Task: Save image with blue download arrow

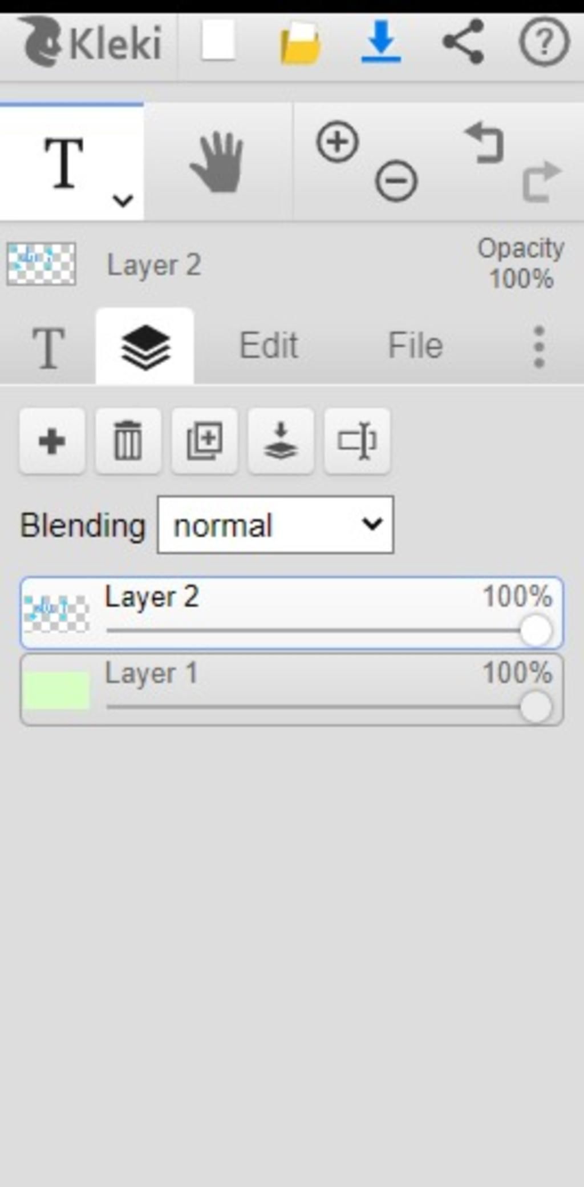Action: 381,41
